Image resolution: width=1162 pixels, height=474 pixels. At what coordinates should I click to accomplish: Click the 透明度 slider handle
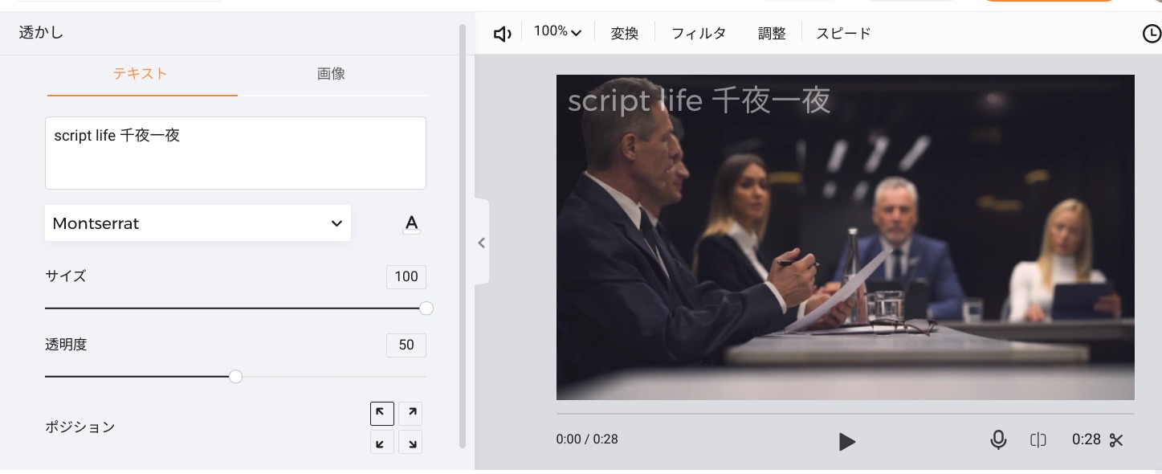coord(235,376)
